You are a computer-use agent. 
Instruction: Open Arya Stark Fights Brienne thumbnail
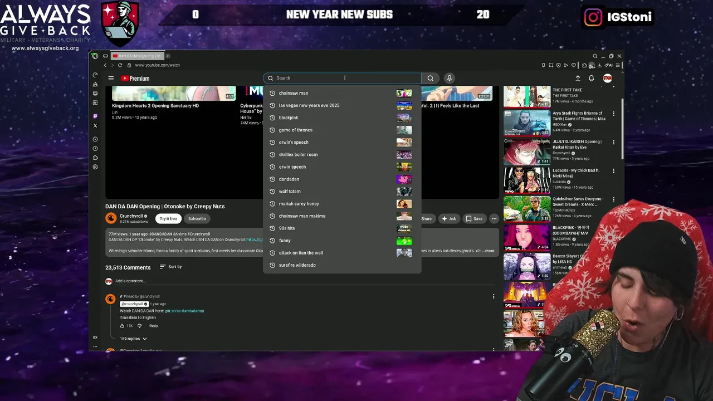[x=526, y=123]
